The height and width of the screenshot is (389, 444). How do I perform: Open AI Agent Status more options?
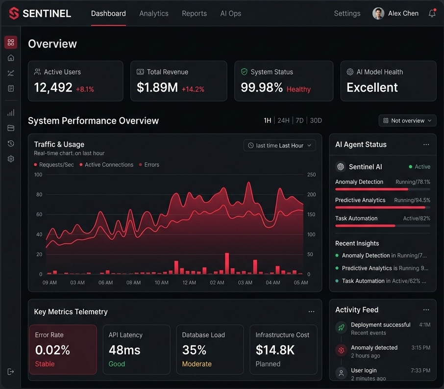(x=426, y=145)
